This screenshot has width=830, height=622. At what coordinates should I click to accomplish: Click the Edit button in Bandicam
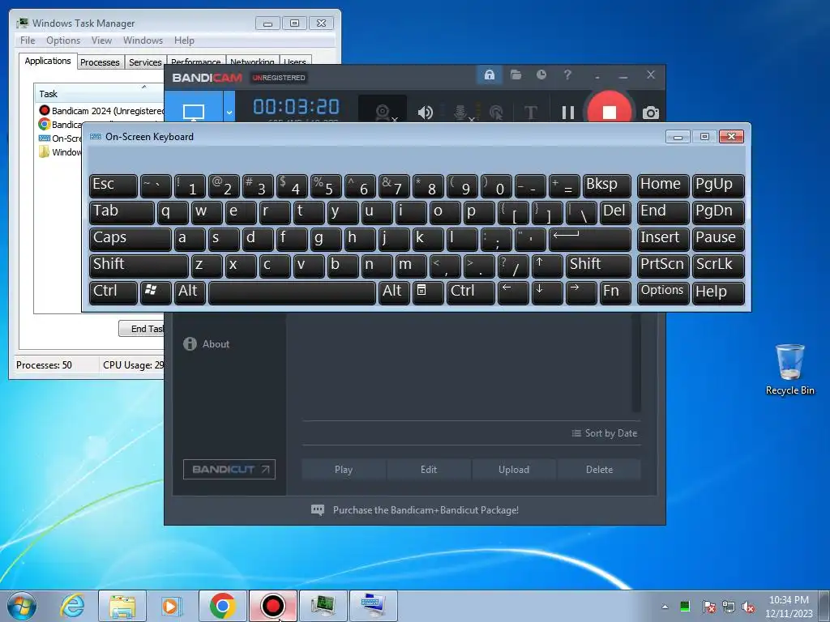coord(429,469)
